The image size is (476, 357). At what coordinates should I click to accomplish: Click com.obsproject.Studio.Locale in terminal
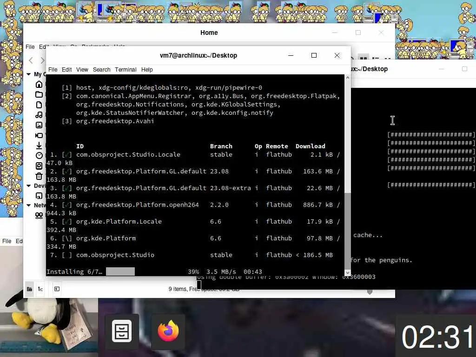coord(128,154)
